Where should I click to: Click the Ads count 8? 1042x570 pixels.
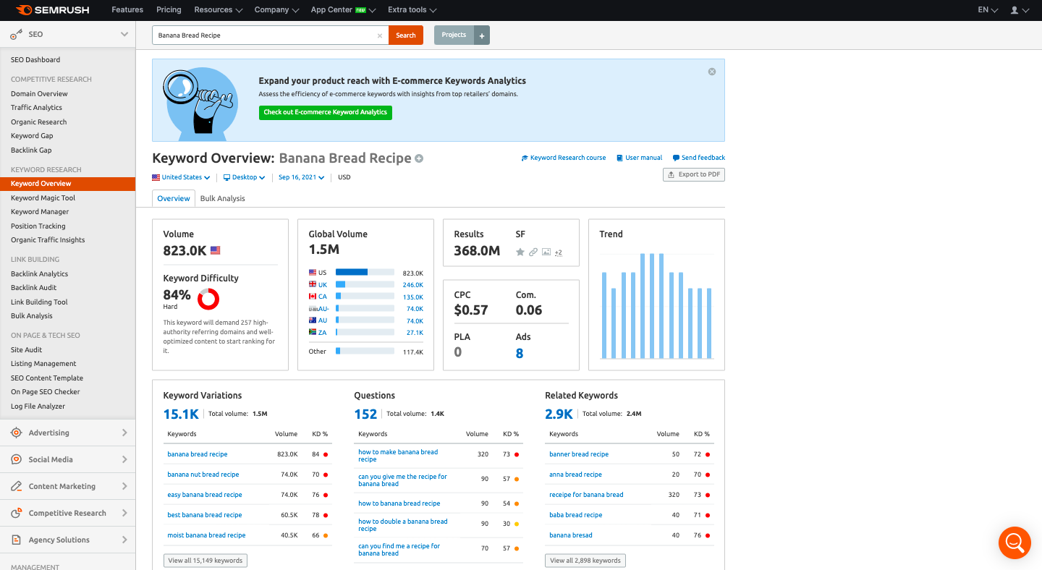point(520,354)
